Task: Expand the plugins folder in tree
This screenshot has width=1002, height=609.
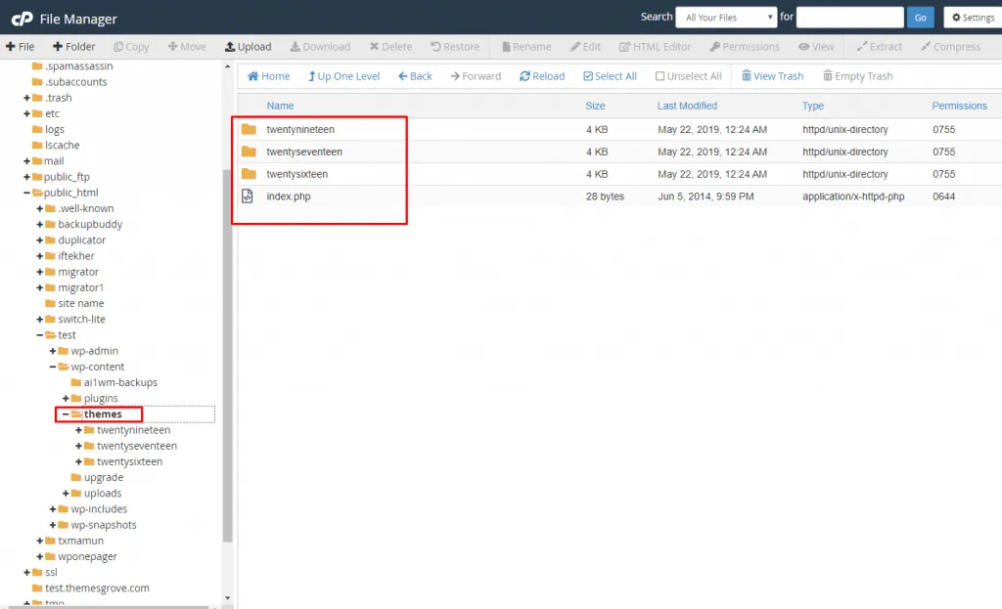Action: [x=66, y=398]
